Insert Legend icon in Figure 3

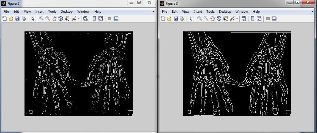(x=259, y=19)
